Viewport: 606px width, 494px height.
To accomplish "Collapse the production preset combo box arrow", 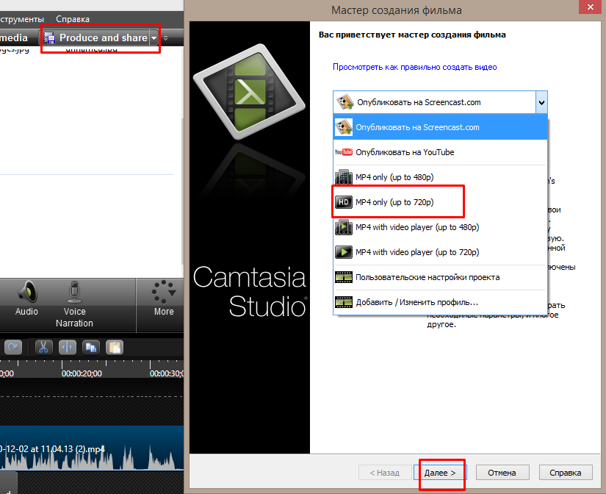I will 541,102.
